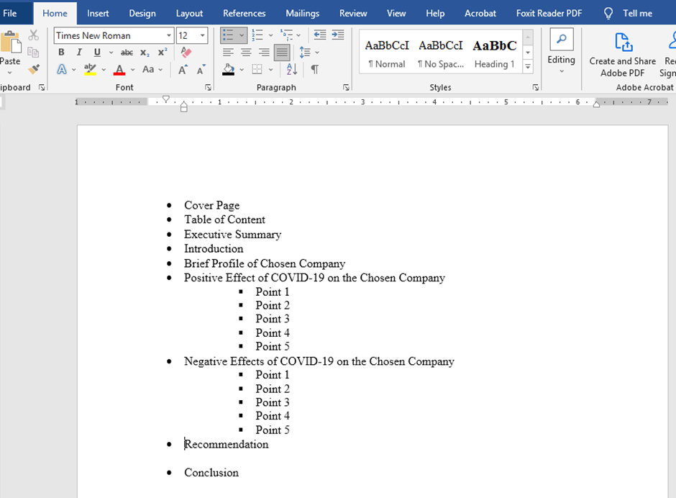This screenshot has height=498, width=676.
Task: Click the 'Conclusion' bullet text
Action: pos(211,473)
